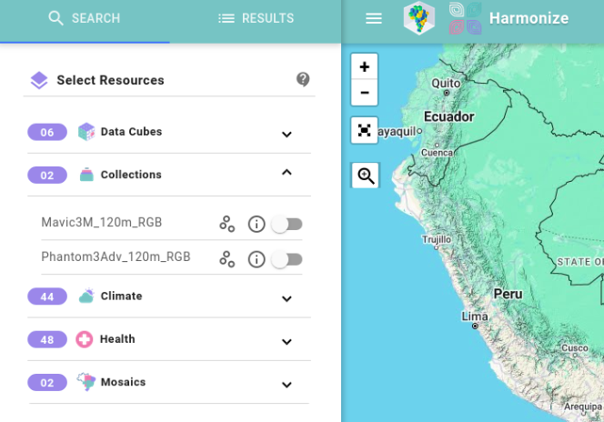The height and width of the screenshot is (422, 604).
Task: Expand the Data Cubes section
Action: pos(287,135)
